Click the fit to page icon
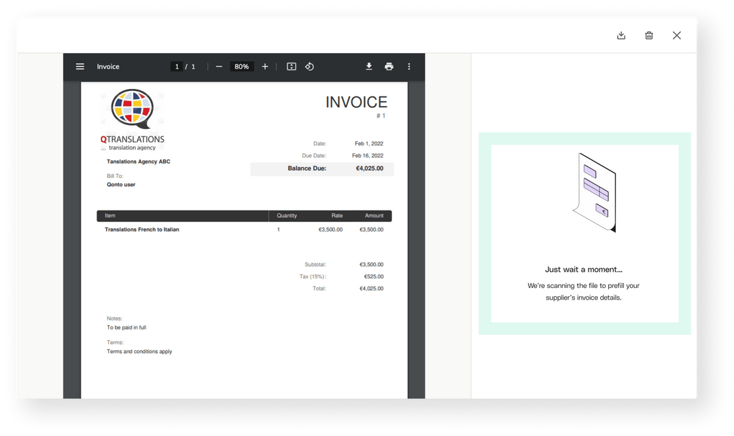Screen dimensions: 734x436 (x=292, y=67)
